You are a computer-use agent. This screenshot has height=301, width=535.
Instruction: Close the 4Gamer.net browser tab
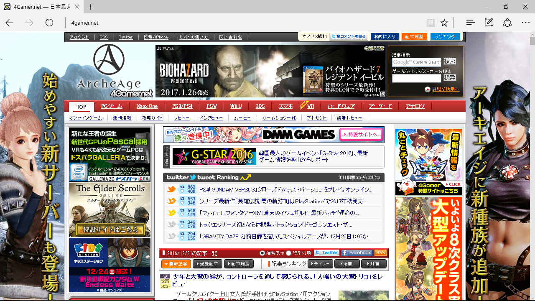point(77,7)
